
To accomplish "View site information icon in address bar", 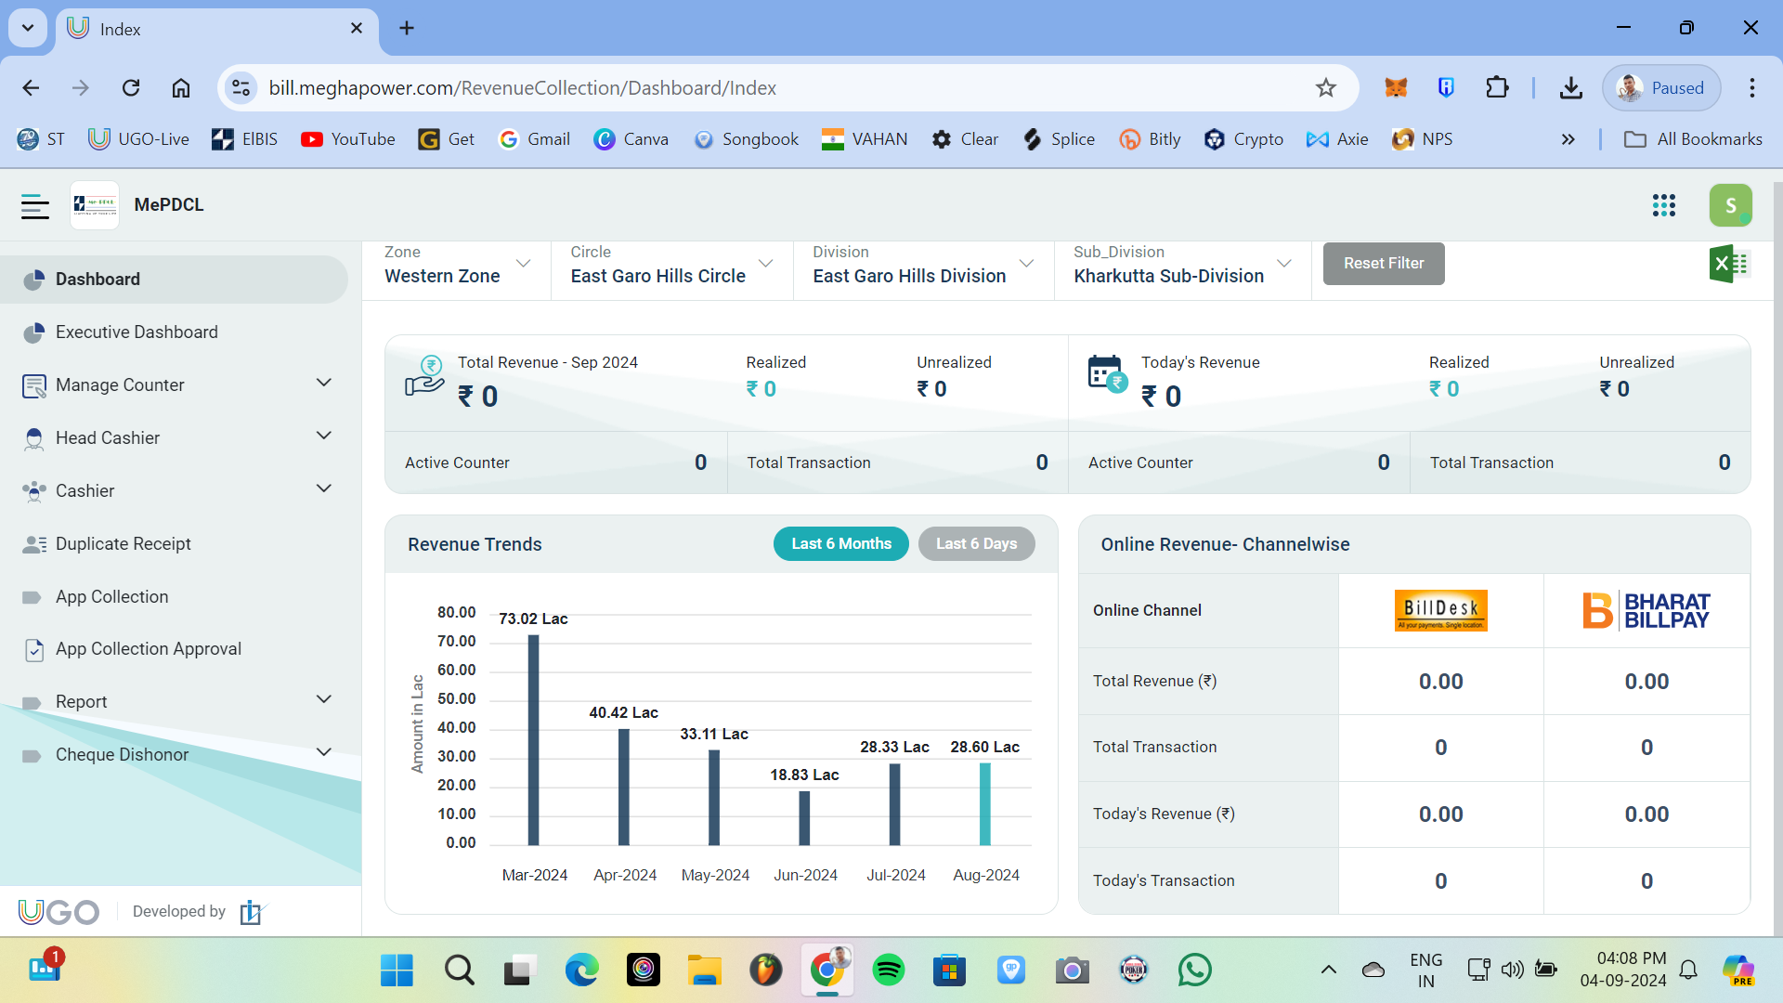I will [x=241, y=88].
